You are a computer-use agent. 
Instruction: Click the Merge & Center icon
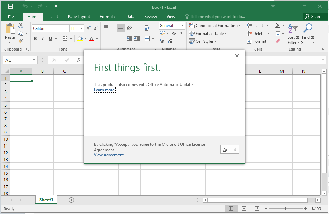click(x=147, y=39)
